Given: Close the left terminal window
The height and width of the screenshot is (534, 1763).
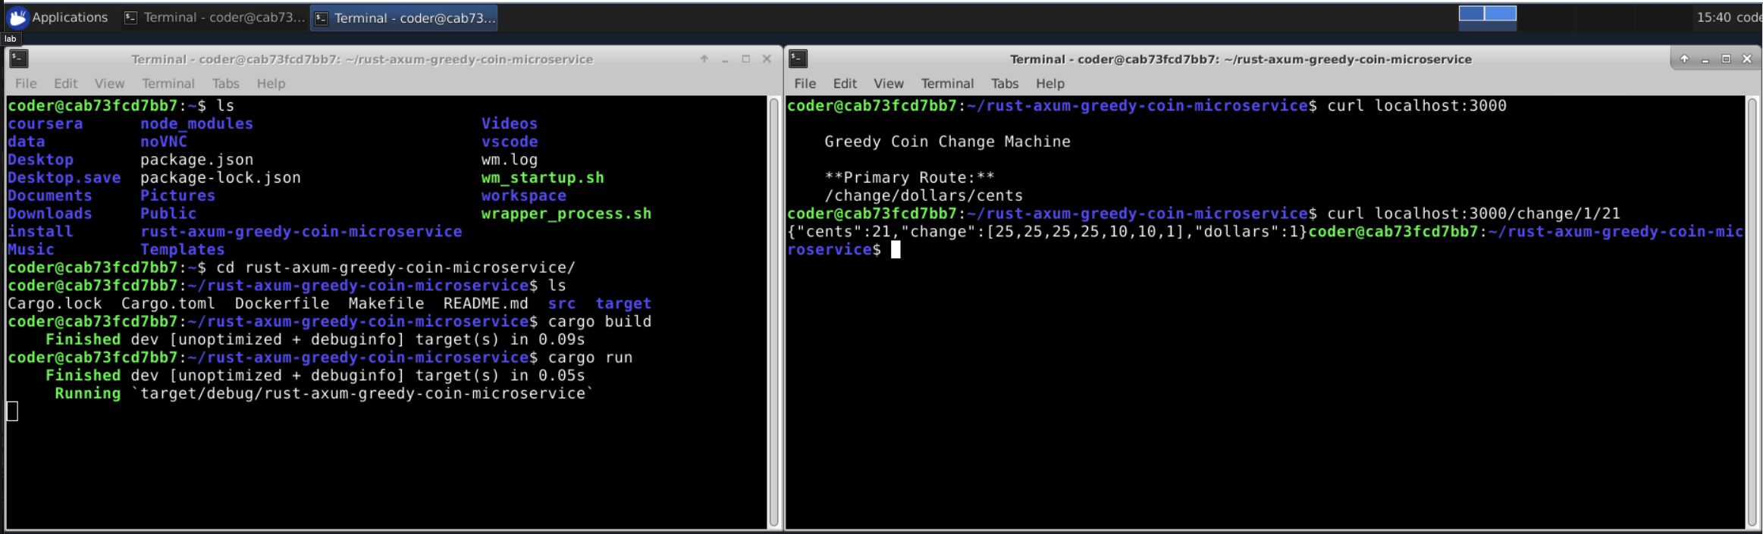Looking at the screenshot, I should 767,59.
